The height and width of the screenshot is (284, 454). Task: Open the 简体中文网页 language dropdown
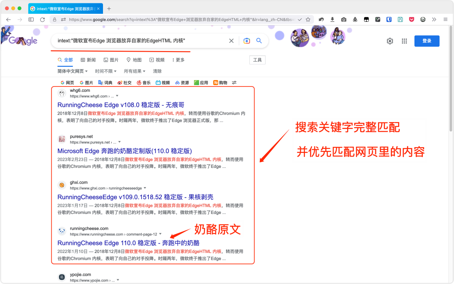(72, 71)
